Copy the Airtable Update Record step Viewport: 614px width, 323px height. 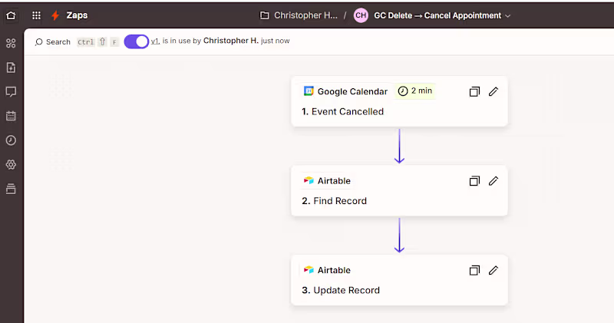(x=474, y=270)
